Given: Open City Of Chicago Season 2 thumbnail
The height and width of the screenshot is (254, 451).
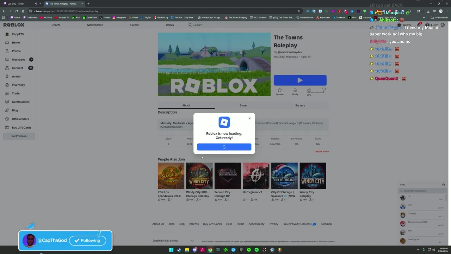Looking at the screenshot, I should tap(284, 176).
